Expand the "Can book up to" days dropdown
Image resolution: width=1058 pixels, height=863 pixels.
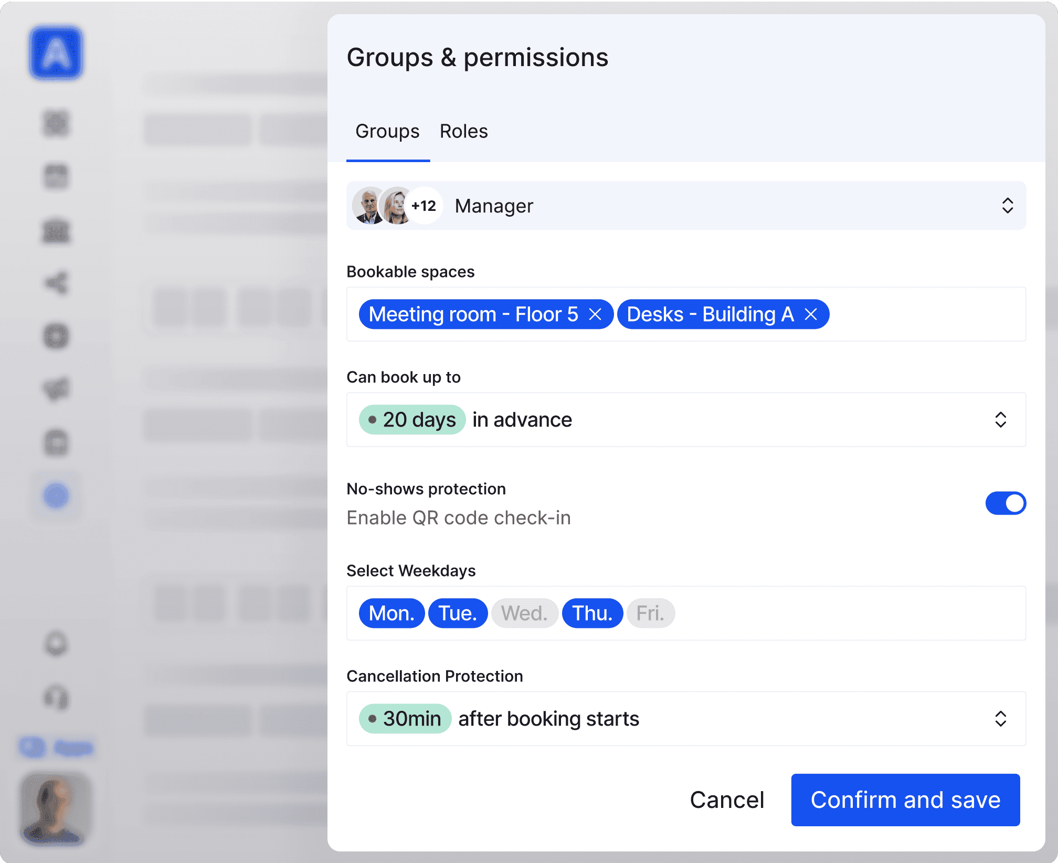pos(1000,420)
